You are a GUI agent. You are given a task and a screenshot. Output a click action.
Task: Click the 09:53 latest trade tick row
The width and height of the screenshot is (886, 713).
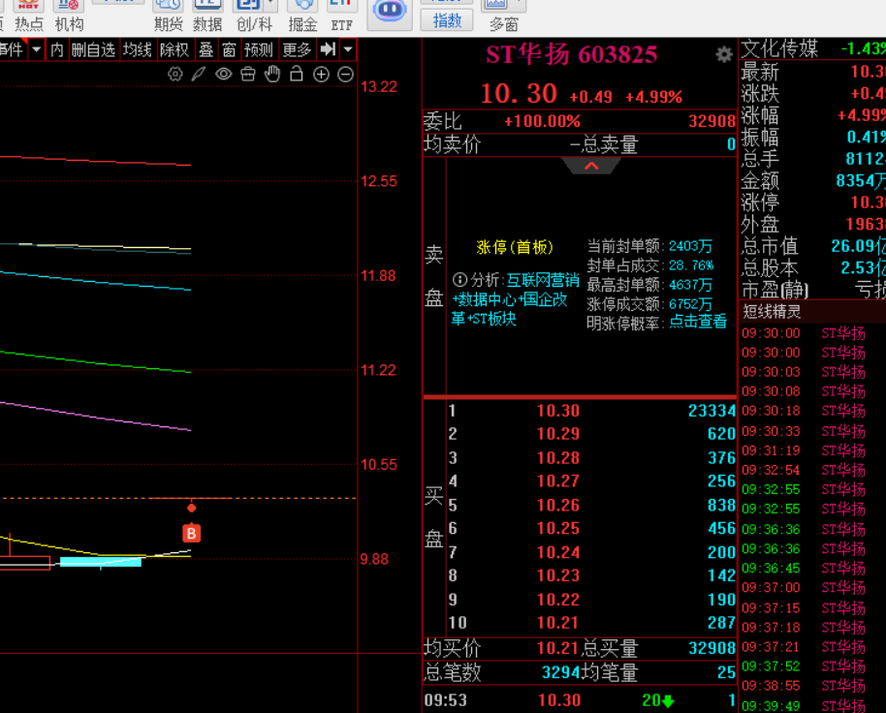(580, 700)
